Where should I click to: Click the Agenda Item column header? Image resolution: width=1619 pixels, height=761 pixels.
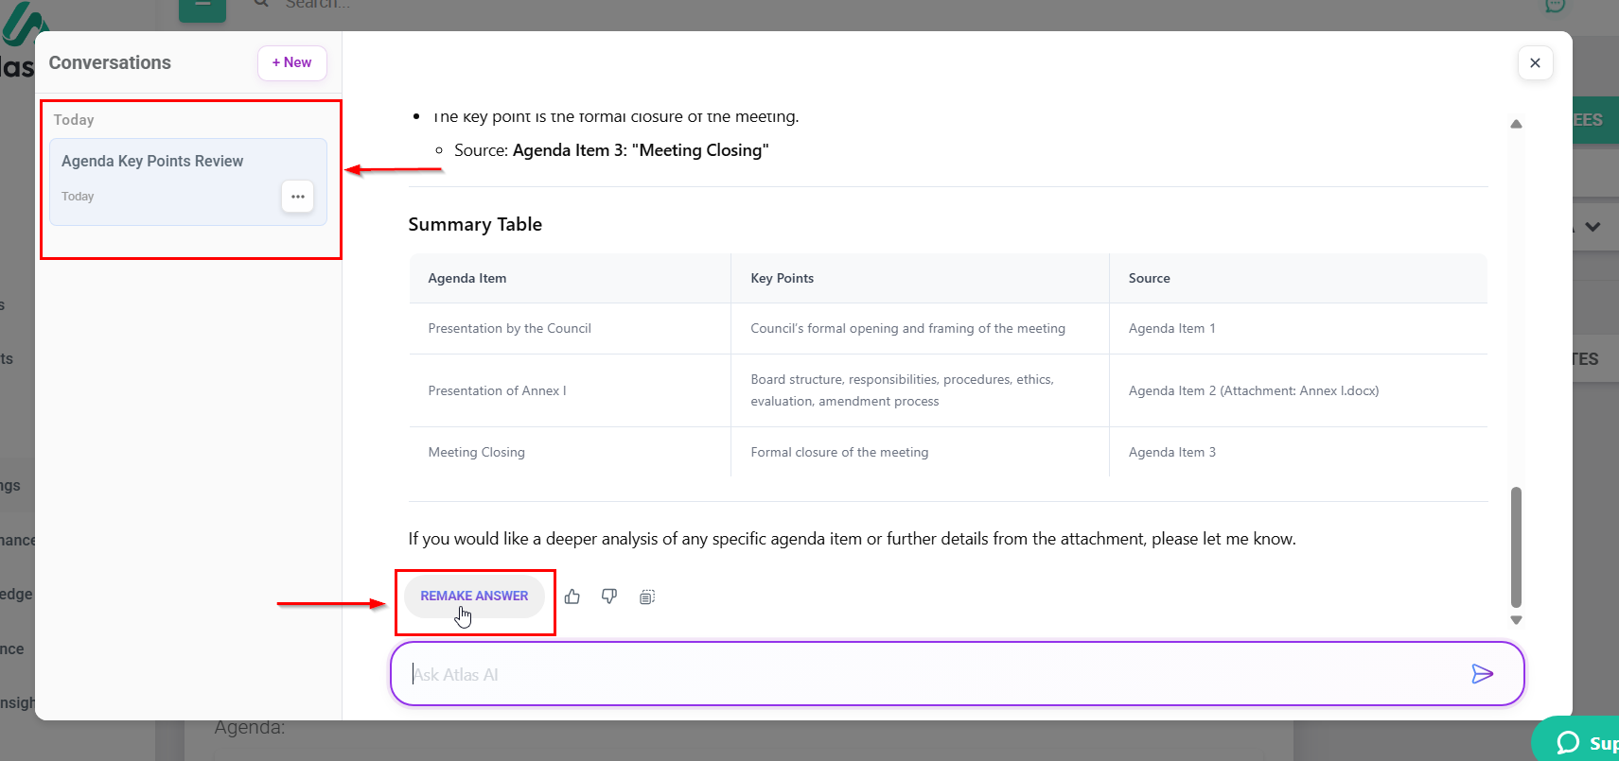point(467,278)
